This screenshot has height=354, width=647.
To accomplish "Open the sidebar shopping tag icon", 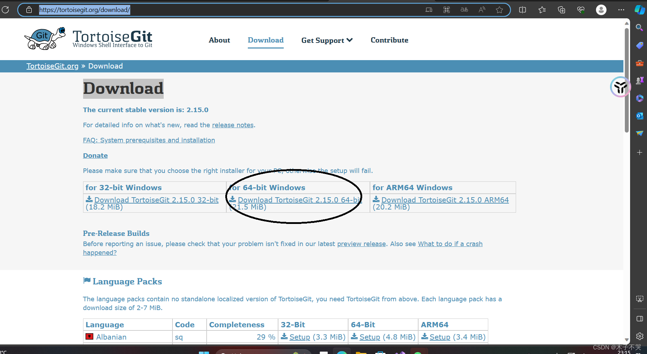I will coord(640,45).
